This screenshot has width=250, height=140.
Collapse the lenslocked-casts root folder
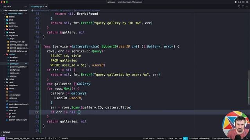click(14, 14)
